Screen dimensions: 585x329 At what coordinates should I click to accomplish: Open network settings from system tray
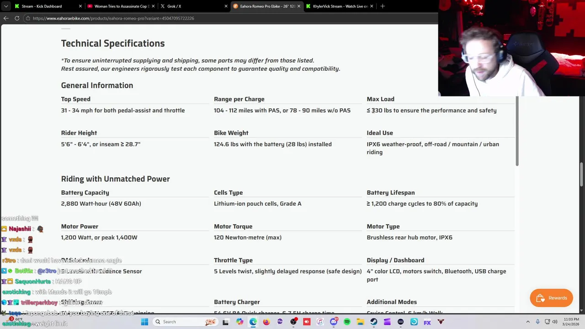[547, 322]
